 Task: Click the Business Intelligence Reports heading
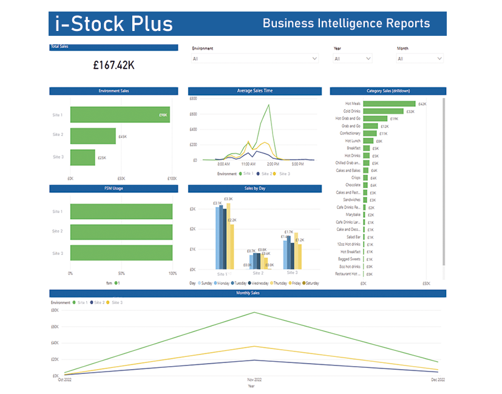click(x=346, y=23)
